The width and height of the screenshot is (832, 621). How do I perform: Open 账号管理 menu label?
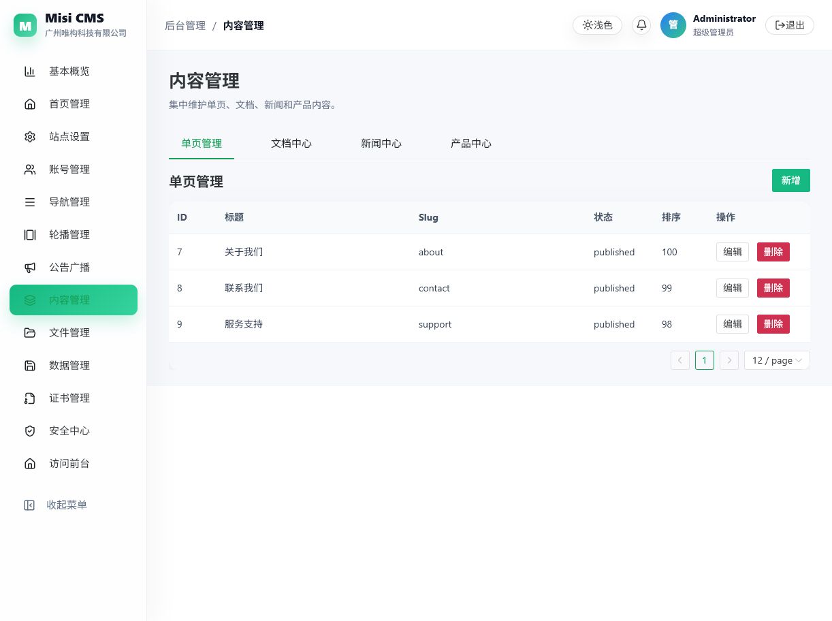(69, 170)
